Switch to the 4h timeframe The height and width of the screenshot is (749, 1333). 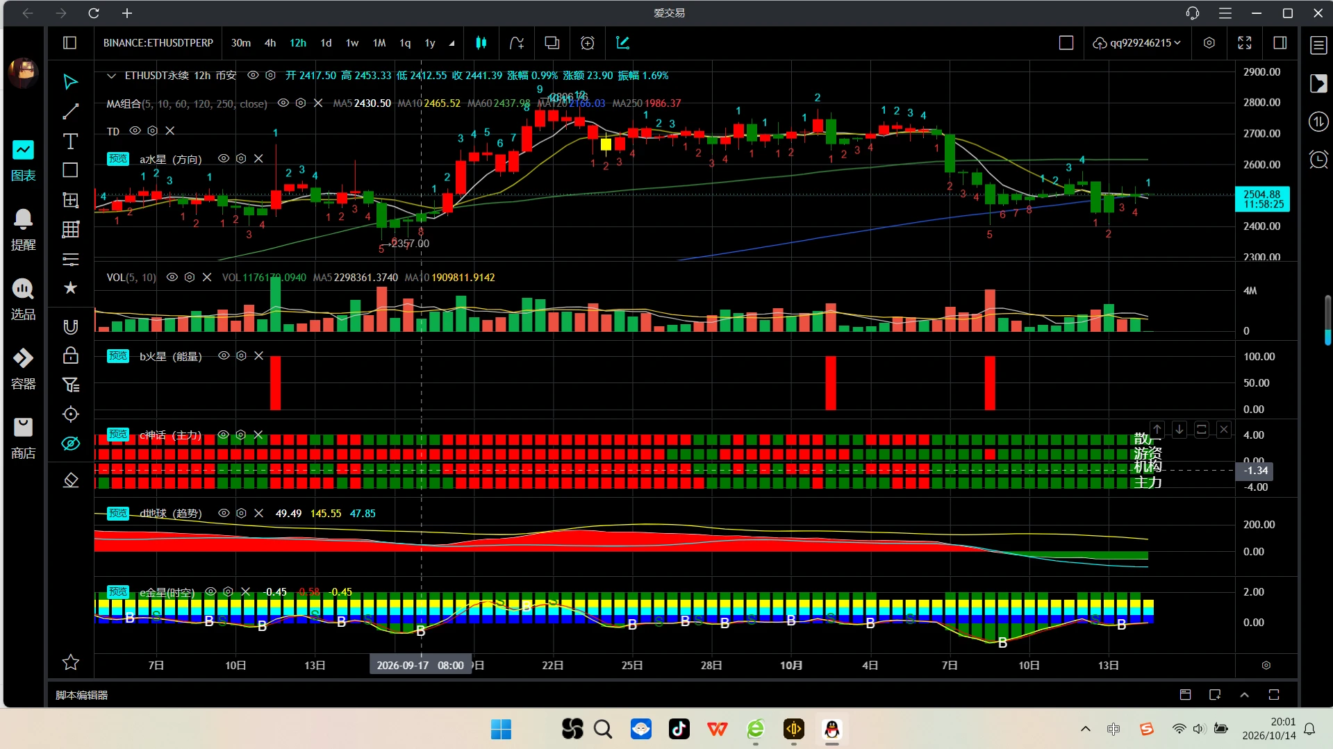click(270, 43)
